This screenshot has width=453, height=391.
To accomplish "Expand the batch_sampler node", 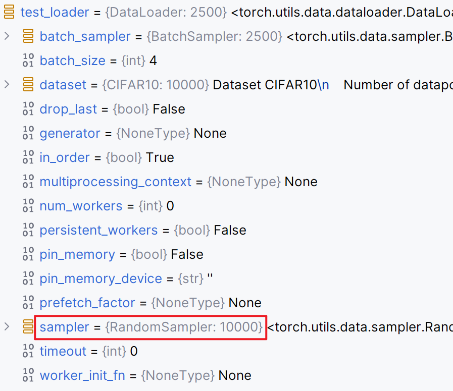I will [7, 36].
